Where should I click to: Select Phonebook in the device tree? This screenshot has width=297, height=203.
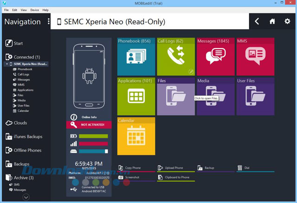23,69
